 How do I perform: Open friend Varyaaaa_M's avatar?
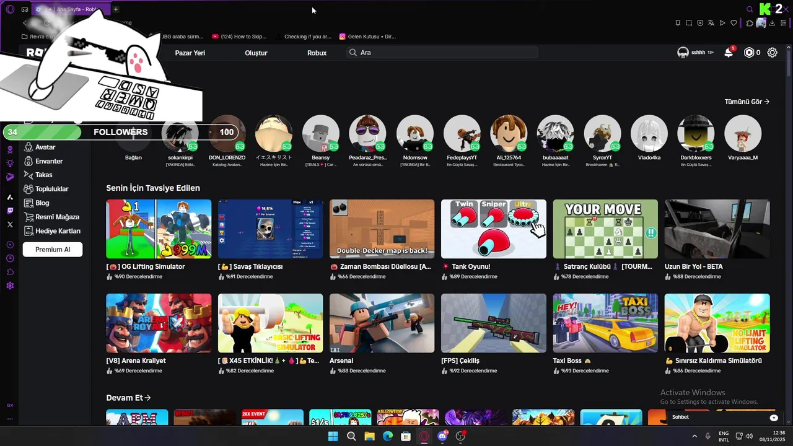pos(743,133)
